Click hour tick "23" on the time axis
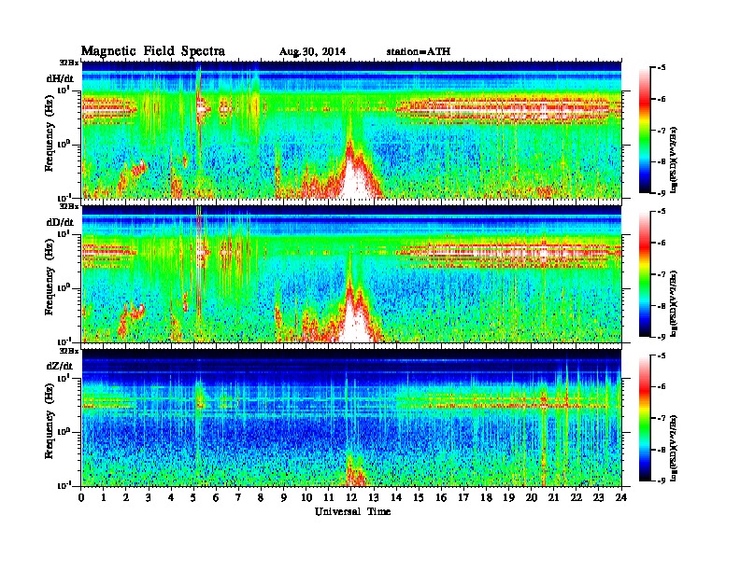Viewport: 740px width, 571px height. coord(599,497)
